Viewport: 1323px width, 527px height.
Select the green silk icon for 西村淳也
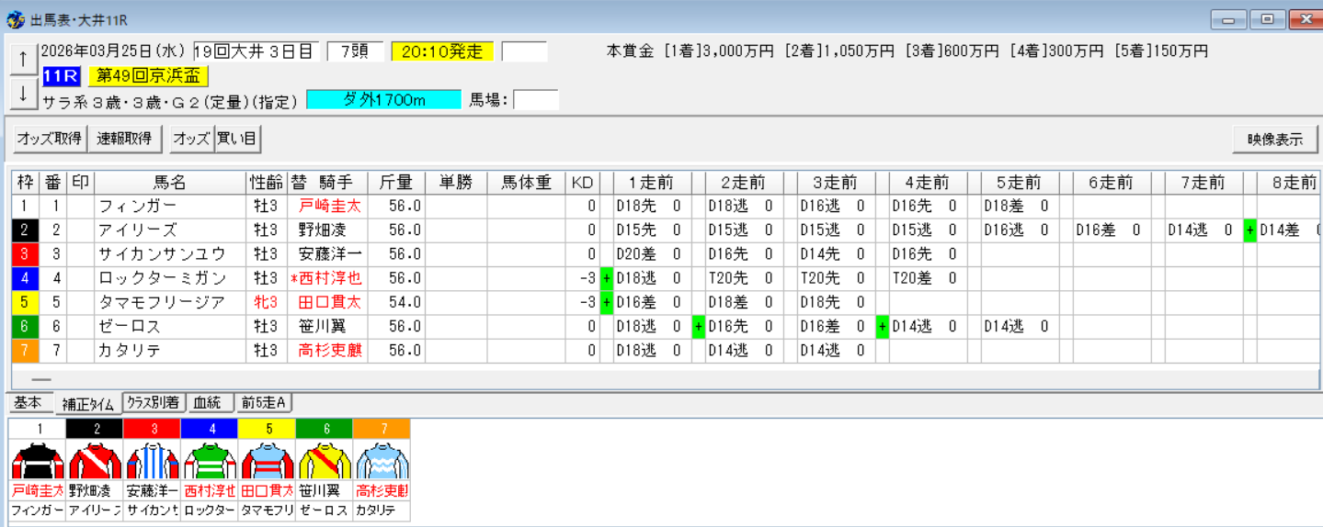[209, 460]
